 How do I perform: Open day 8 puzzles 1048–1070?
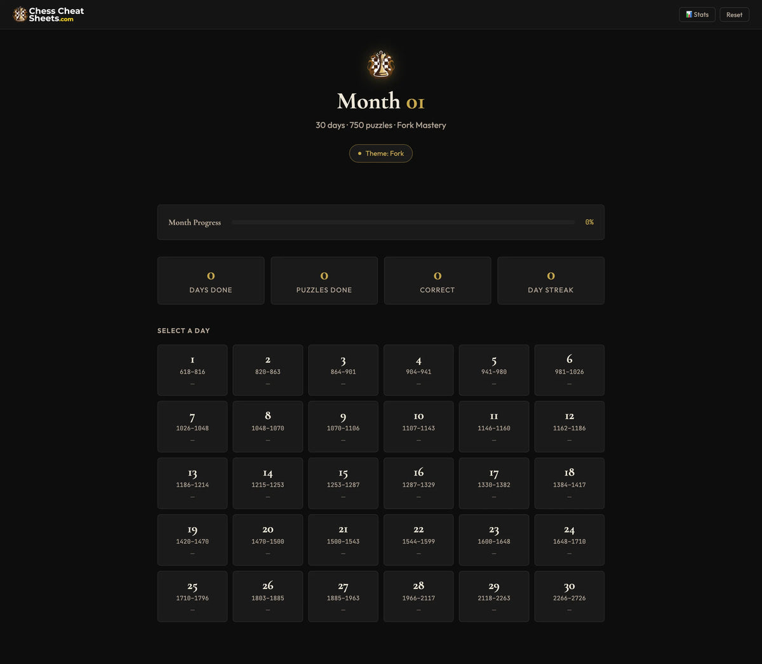(x=268, y=427)
